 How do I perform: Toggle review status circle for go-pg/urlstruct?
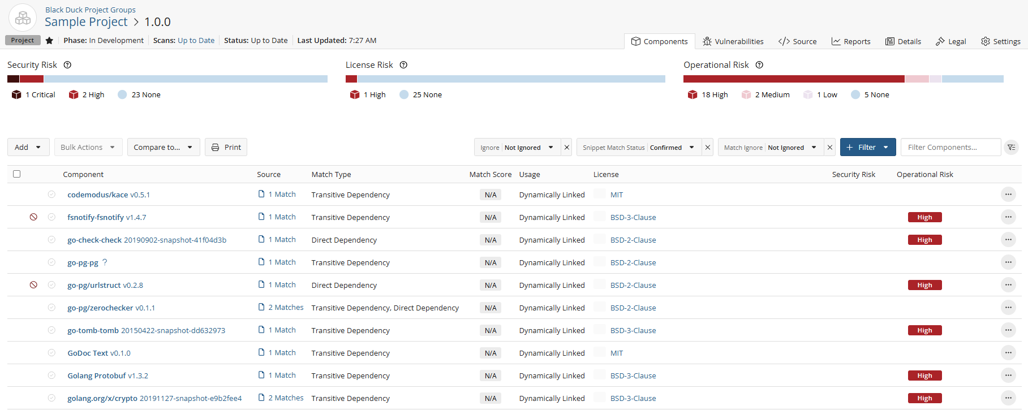(51, 285)
